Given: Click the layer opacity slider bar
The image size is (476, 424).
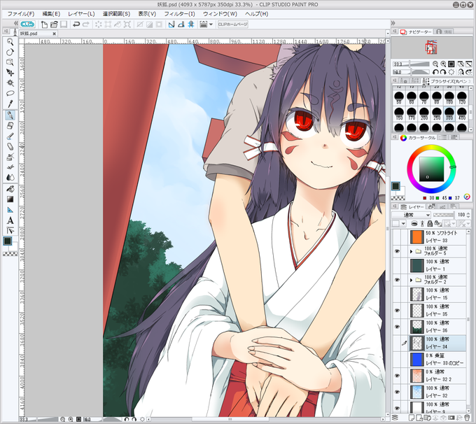Looking at the screenshot, I should coord(444,215).
